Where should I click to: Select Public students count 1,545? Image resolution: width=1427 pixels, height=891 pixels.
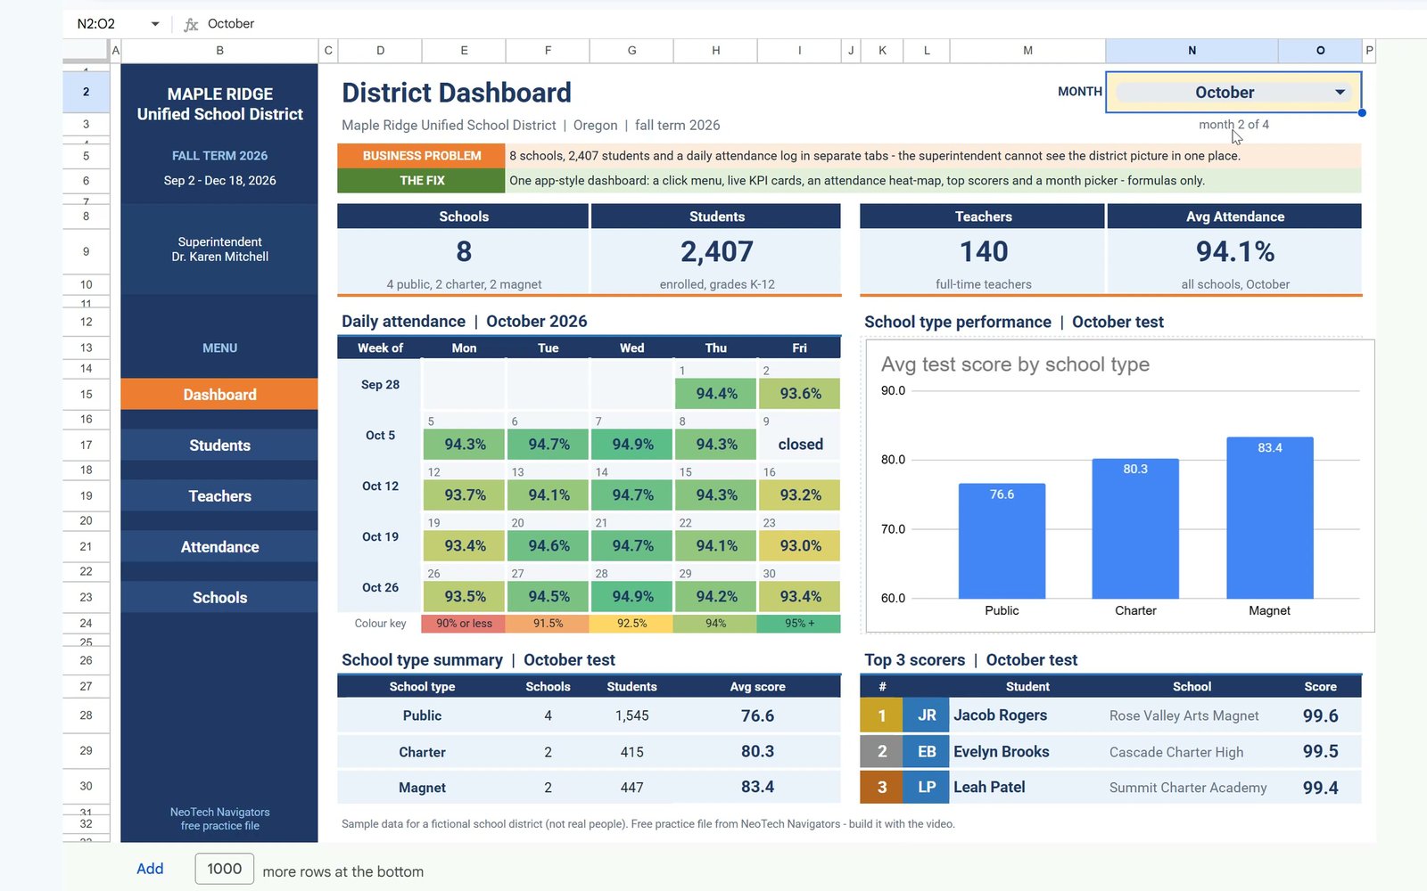(x=631, y=715)
